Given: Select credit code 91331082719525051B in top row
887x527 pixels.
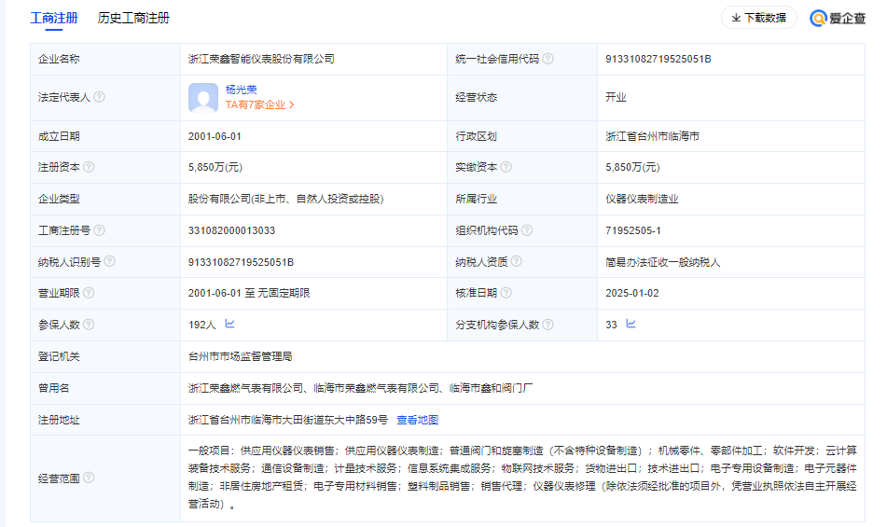Looking at the screenshot, I should (x=658, y=59).
